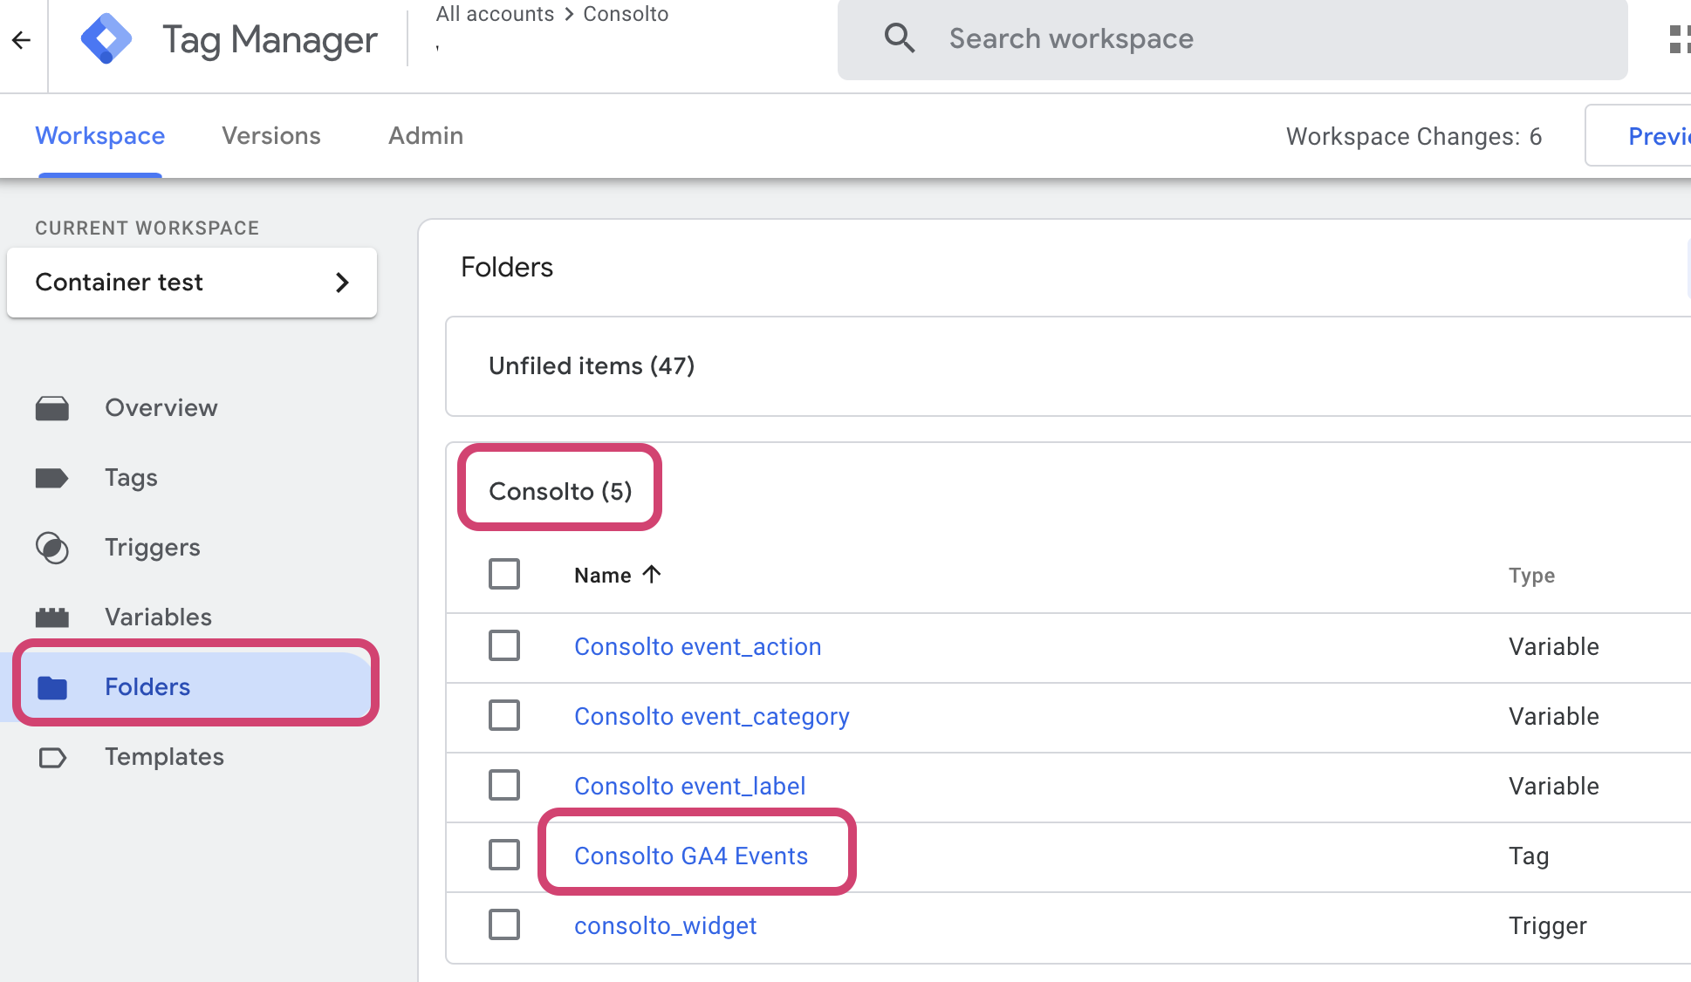Click the Folders panel heading
This screenshot has height=982, width=1691.
(x=507, y=267)
